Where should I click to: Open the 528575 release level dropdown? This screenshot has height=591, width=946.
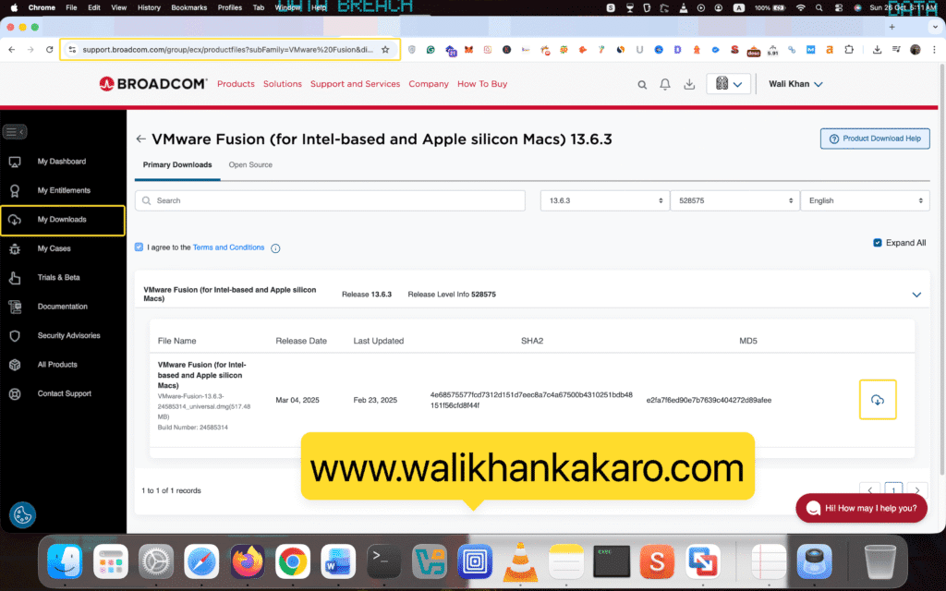(734, 200)
